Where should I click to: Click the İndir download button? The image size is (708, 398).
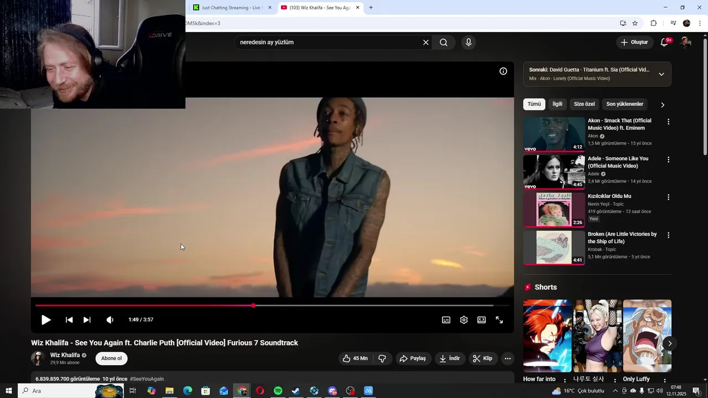tap(450, 358)
